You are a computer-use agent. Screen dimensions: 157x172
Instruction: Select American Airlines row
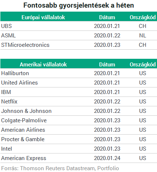[x=78, y=130]
